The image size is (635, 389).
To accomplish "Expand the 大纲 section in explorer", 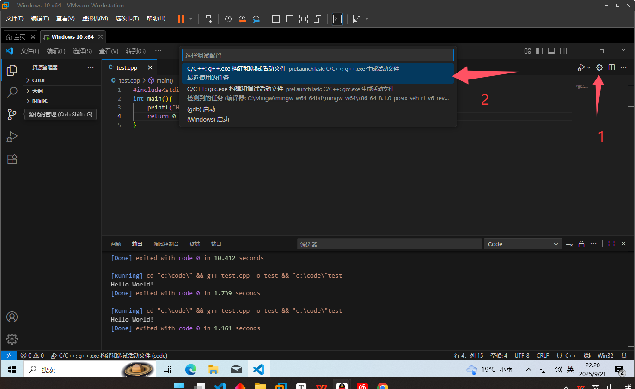I will [37, 91].
